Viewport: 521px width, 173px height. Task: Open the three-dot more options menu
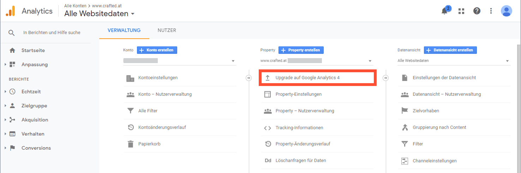[491, 11]
